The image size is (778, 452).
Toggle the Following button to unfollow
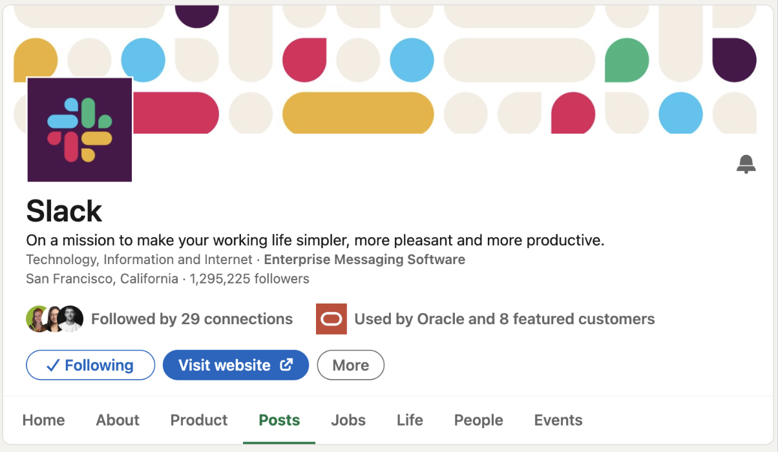90,365
